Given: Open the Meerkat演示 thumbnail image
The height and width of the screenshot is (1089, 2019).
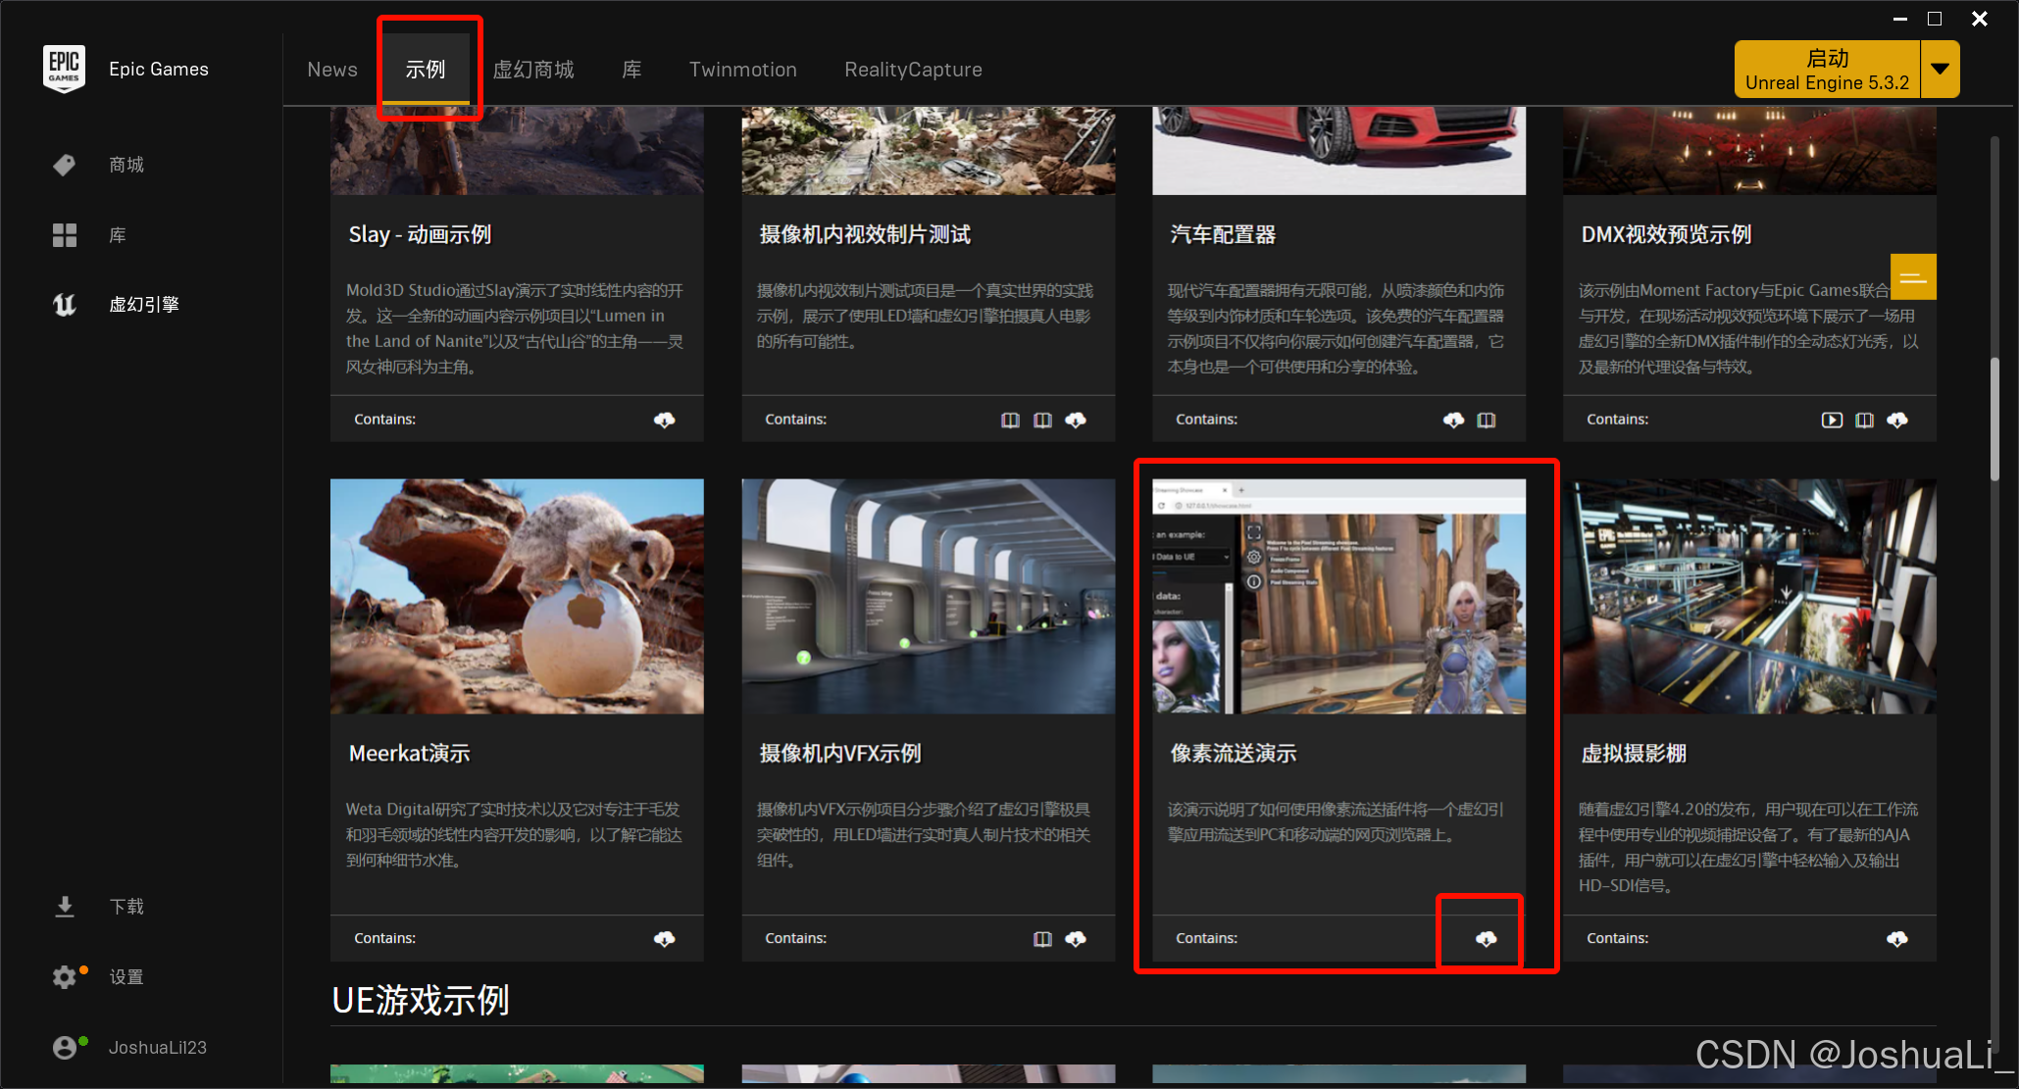Looking at the screenshot, I should pyautogui.click(x=517, y=596).
